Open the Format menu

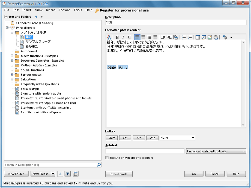point(64,10)
